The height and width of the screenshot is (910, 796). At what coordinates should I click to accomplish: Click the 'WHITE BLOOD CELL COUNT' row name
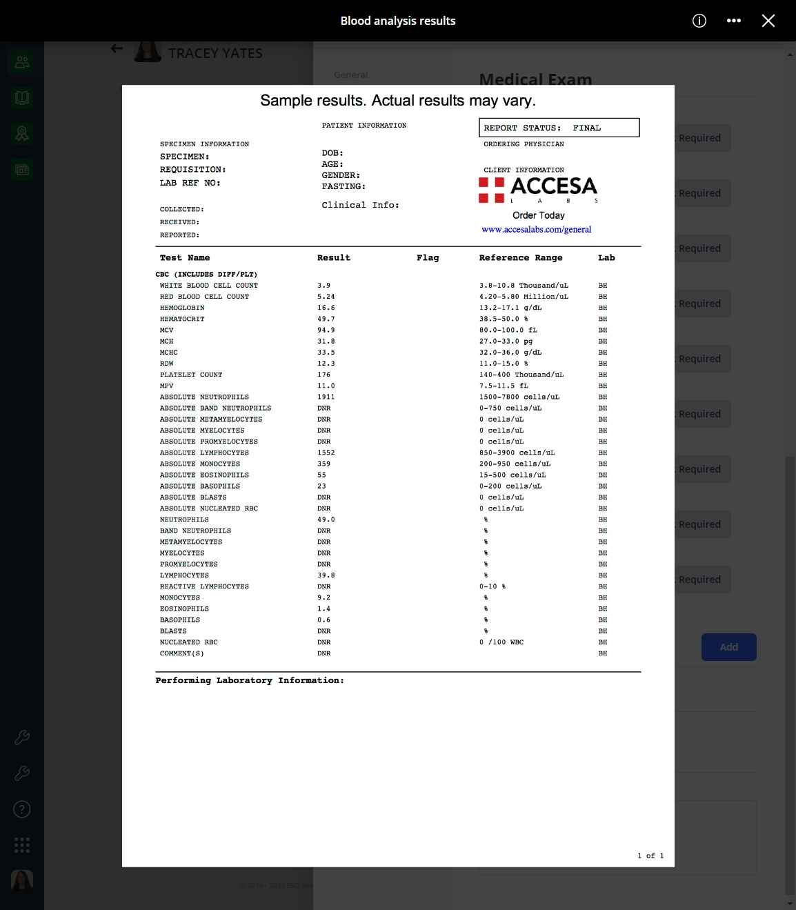point(209,286)
